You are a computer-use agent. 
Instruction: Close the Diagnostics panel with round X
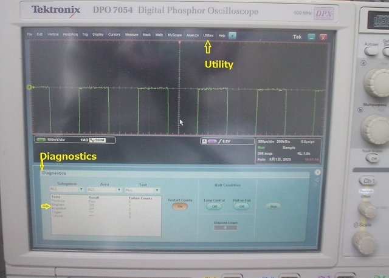[317, 172]
